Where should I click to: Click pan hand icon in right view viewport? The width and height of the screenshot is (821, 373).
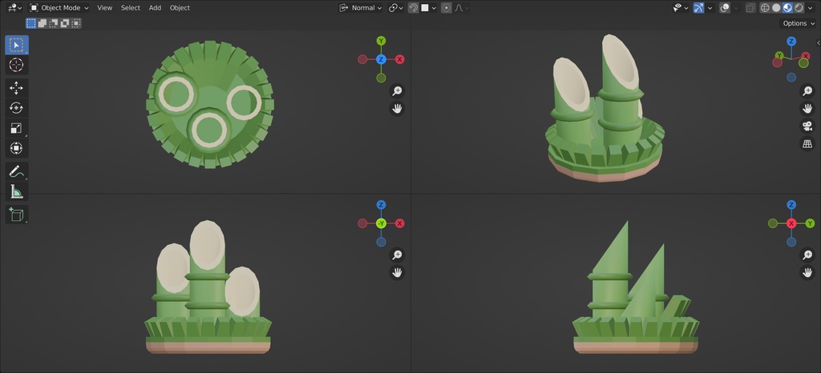(x=807, y=273)
